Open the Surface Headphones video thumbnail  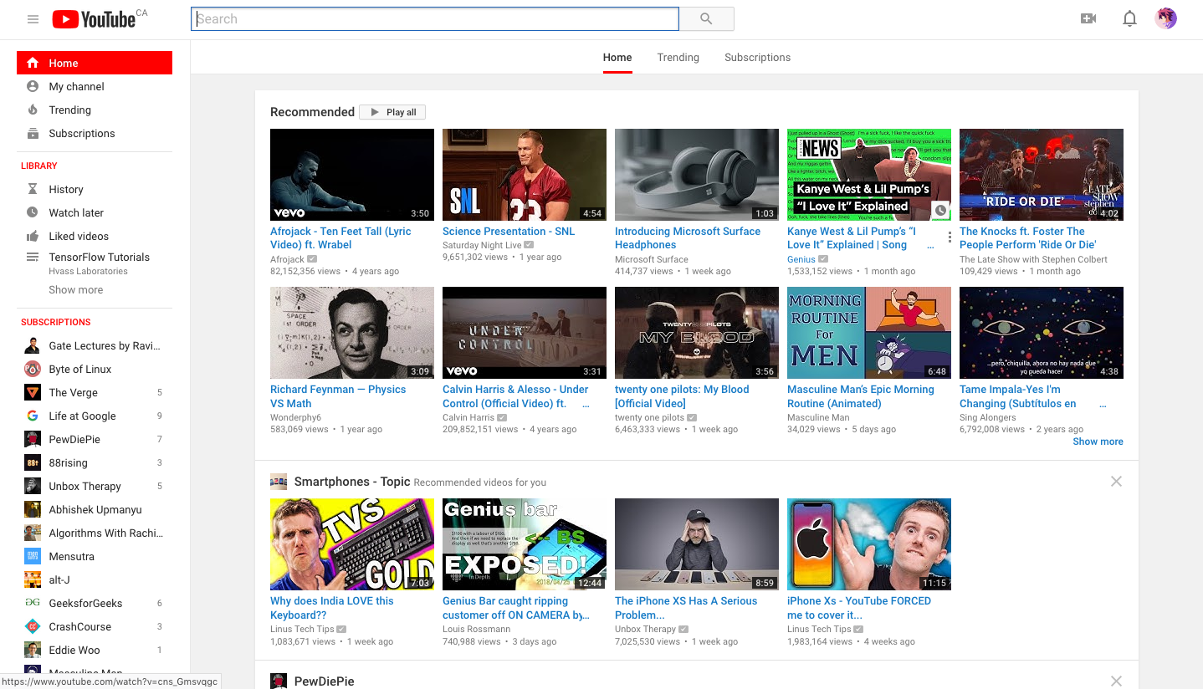pyautogui.click(x=696, y=175)
